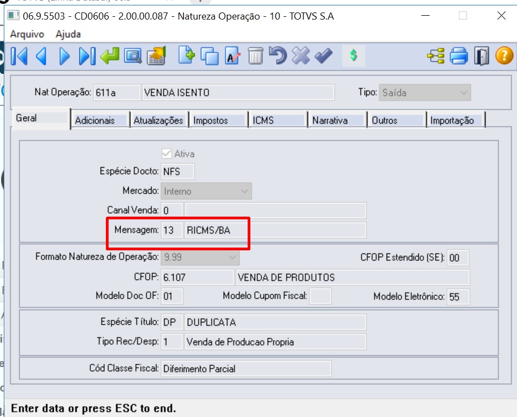Minimize the Natureza Operação window
This screenshot has height=417, width=517.
(x=426, y=16)
